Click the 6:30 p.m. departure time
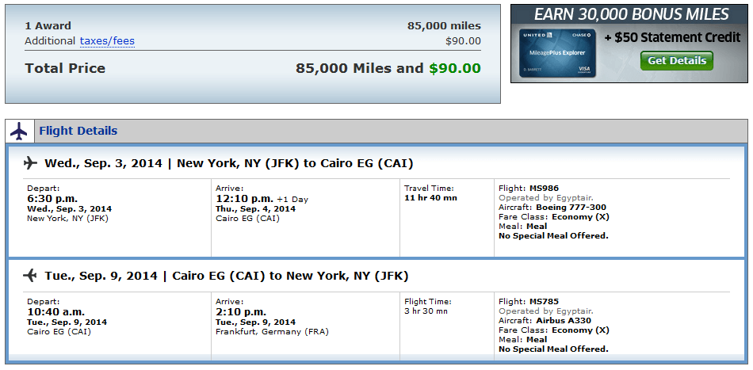The width and height of the screenshot is (753, 370). 52,199
